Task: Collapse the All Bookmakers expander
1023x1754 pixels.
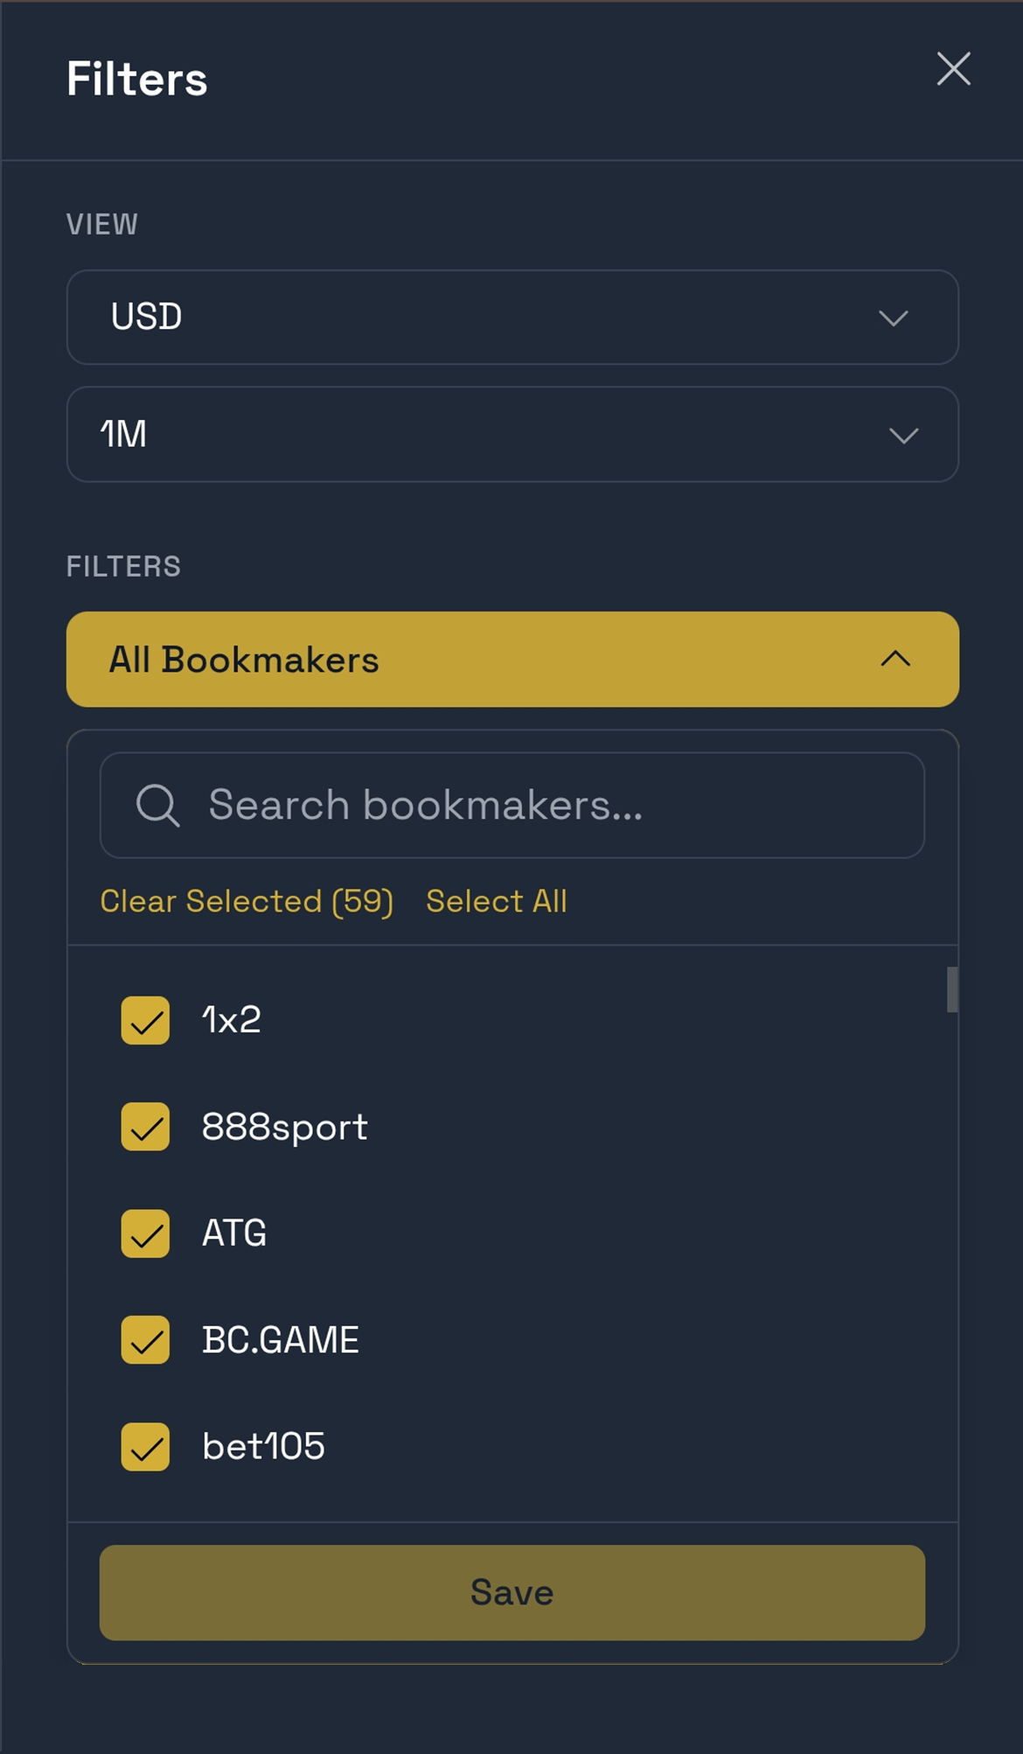Action: [x=511, y=660]
